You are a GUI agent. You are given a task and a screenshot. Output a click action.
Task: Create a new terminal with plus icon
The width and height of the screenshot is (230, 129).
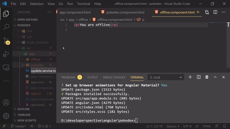190,77
